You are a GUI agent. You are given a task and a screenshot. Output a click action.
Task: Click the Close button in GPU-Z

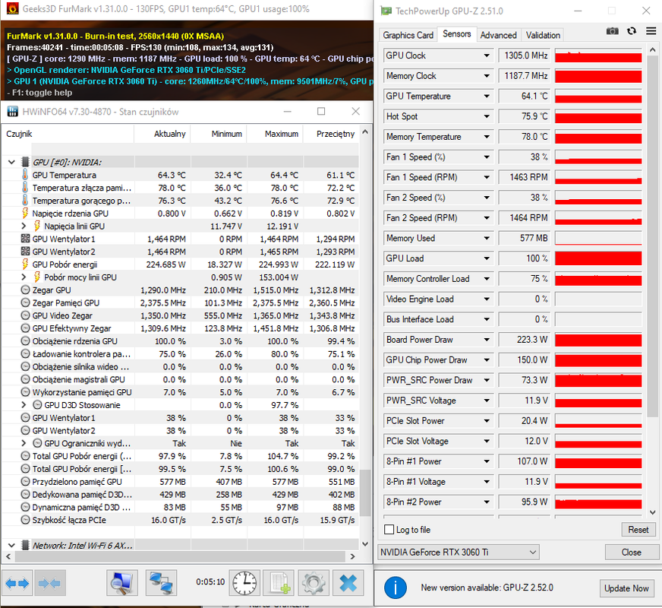(631, 553)
